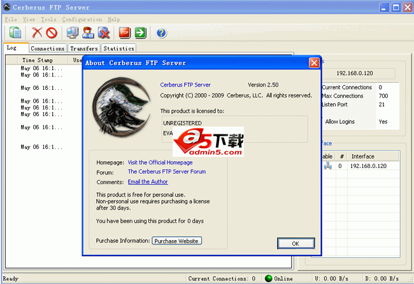The height and width of the screenshot is (284, 414).
Task: Switch to the Statistics tab
Action: click(x=118, y=48)
